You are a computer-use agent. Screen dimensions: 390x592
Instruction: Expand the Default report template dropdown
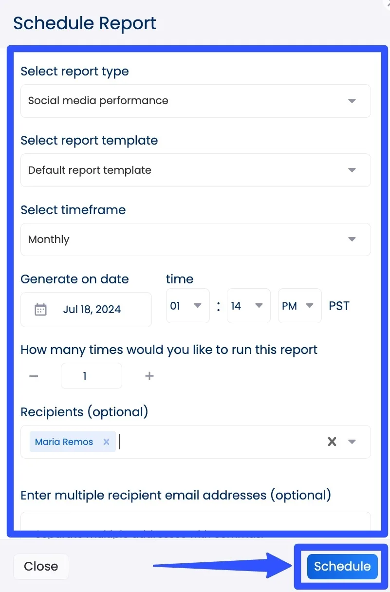click(x=352, y=170)
